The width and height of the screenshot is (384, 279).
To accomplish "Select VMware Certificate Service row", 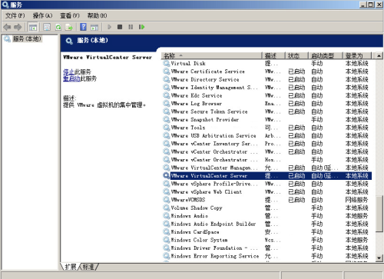I will pos(267,71).
